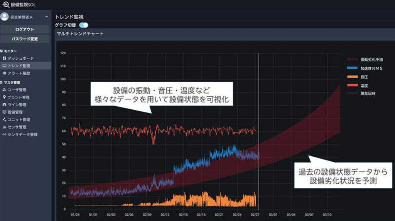Viewport: 395px width, 221px height.
Task: Click the 01/28 x-axis date label
Action: pos(75,215)
